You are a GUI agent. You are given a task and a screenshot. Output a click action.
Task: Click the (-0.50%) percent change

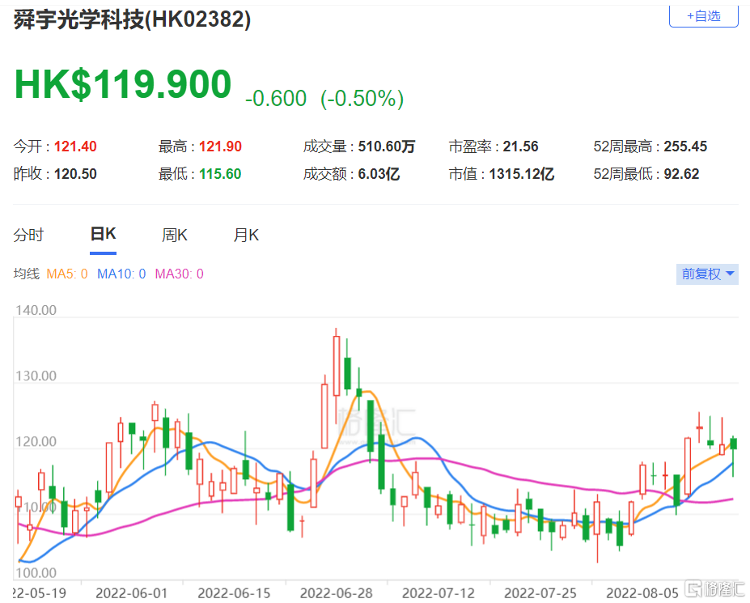tap(362, 99)
